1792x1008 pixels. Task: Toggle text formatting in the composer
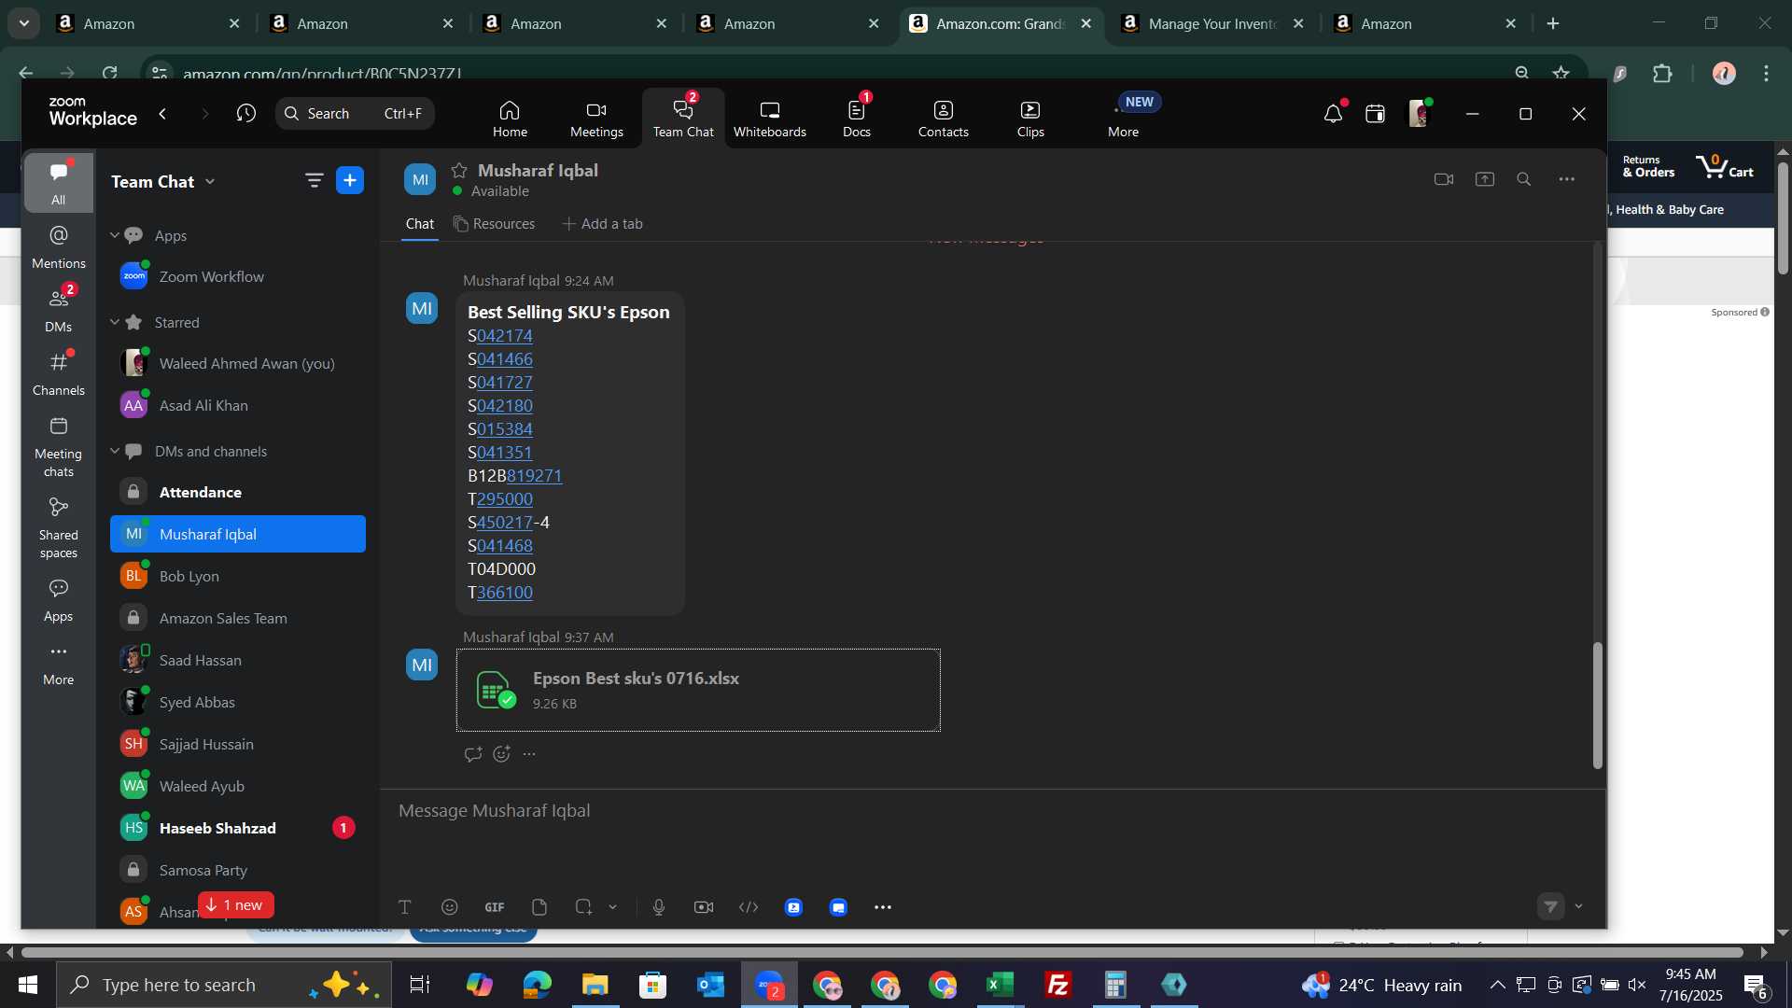[x=405, y=907]
